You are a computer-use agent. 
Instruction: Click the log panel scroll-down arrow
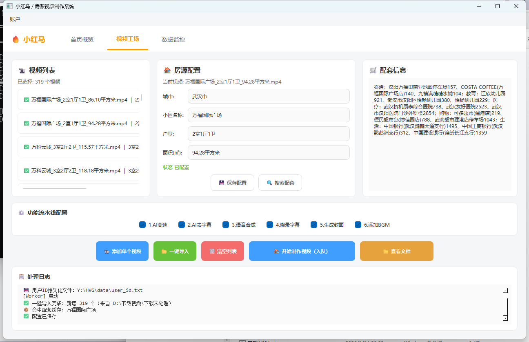point(505,318)
